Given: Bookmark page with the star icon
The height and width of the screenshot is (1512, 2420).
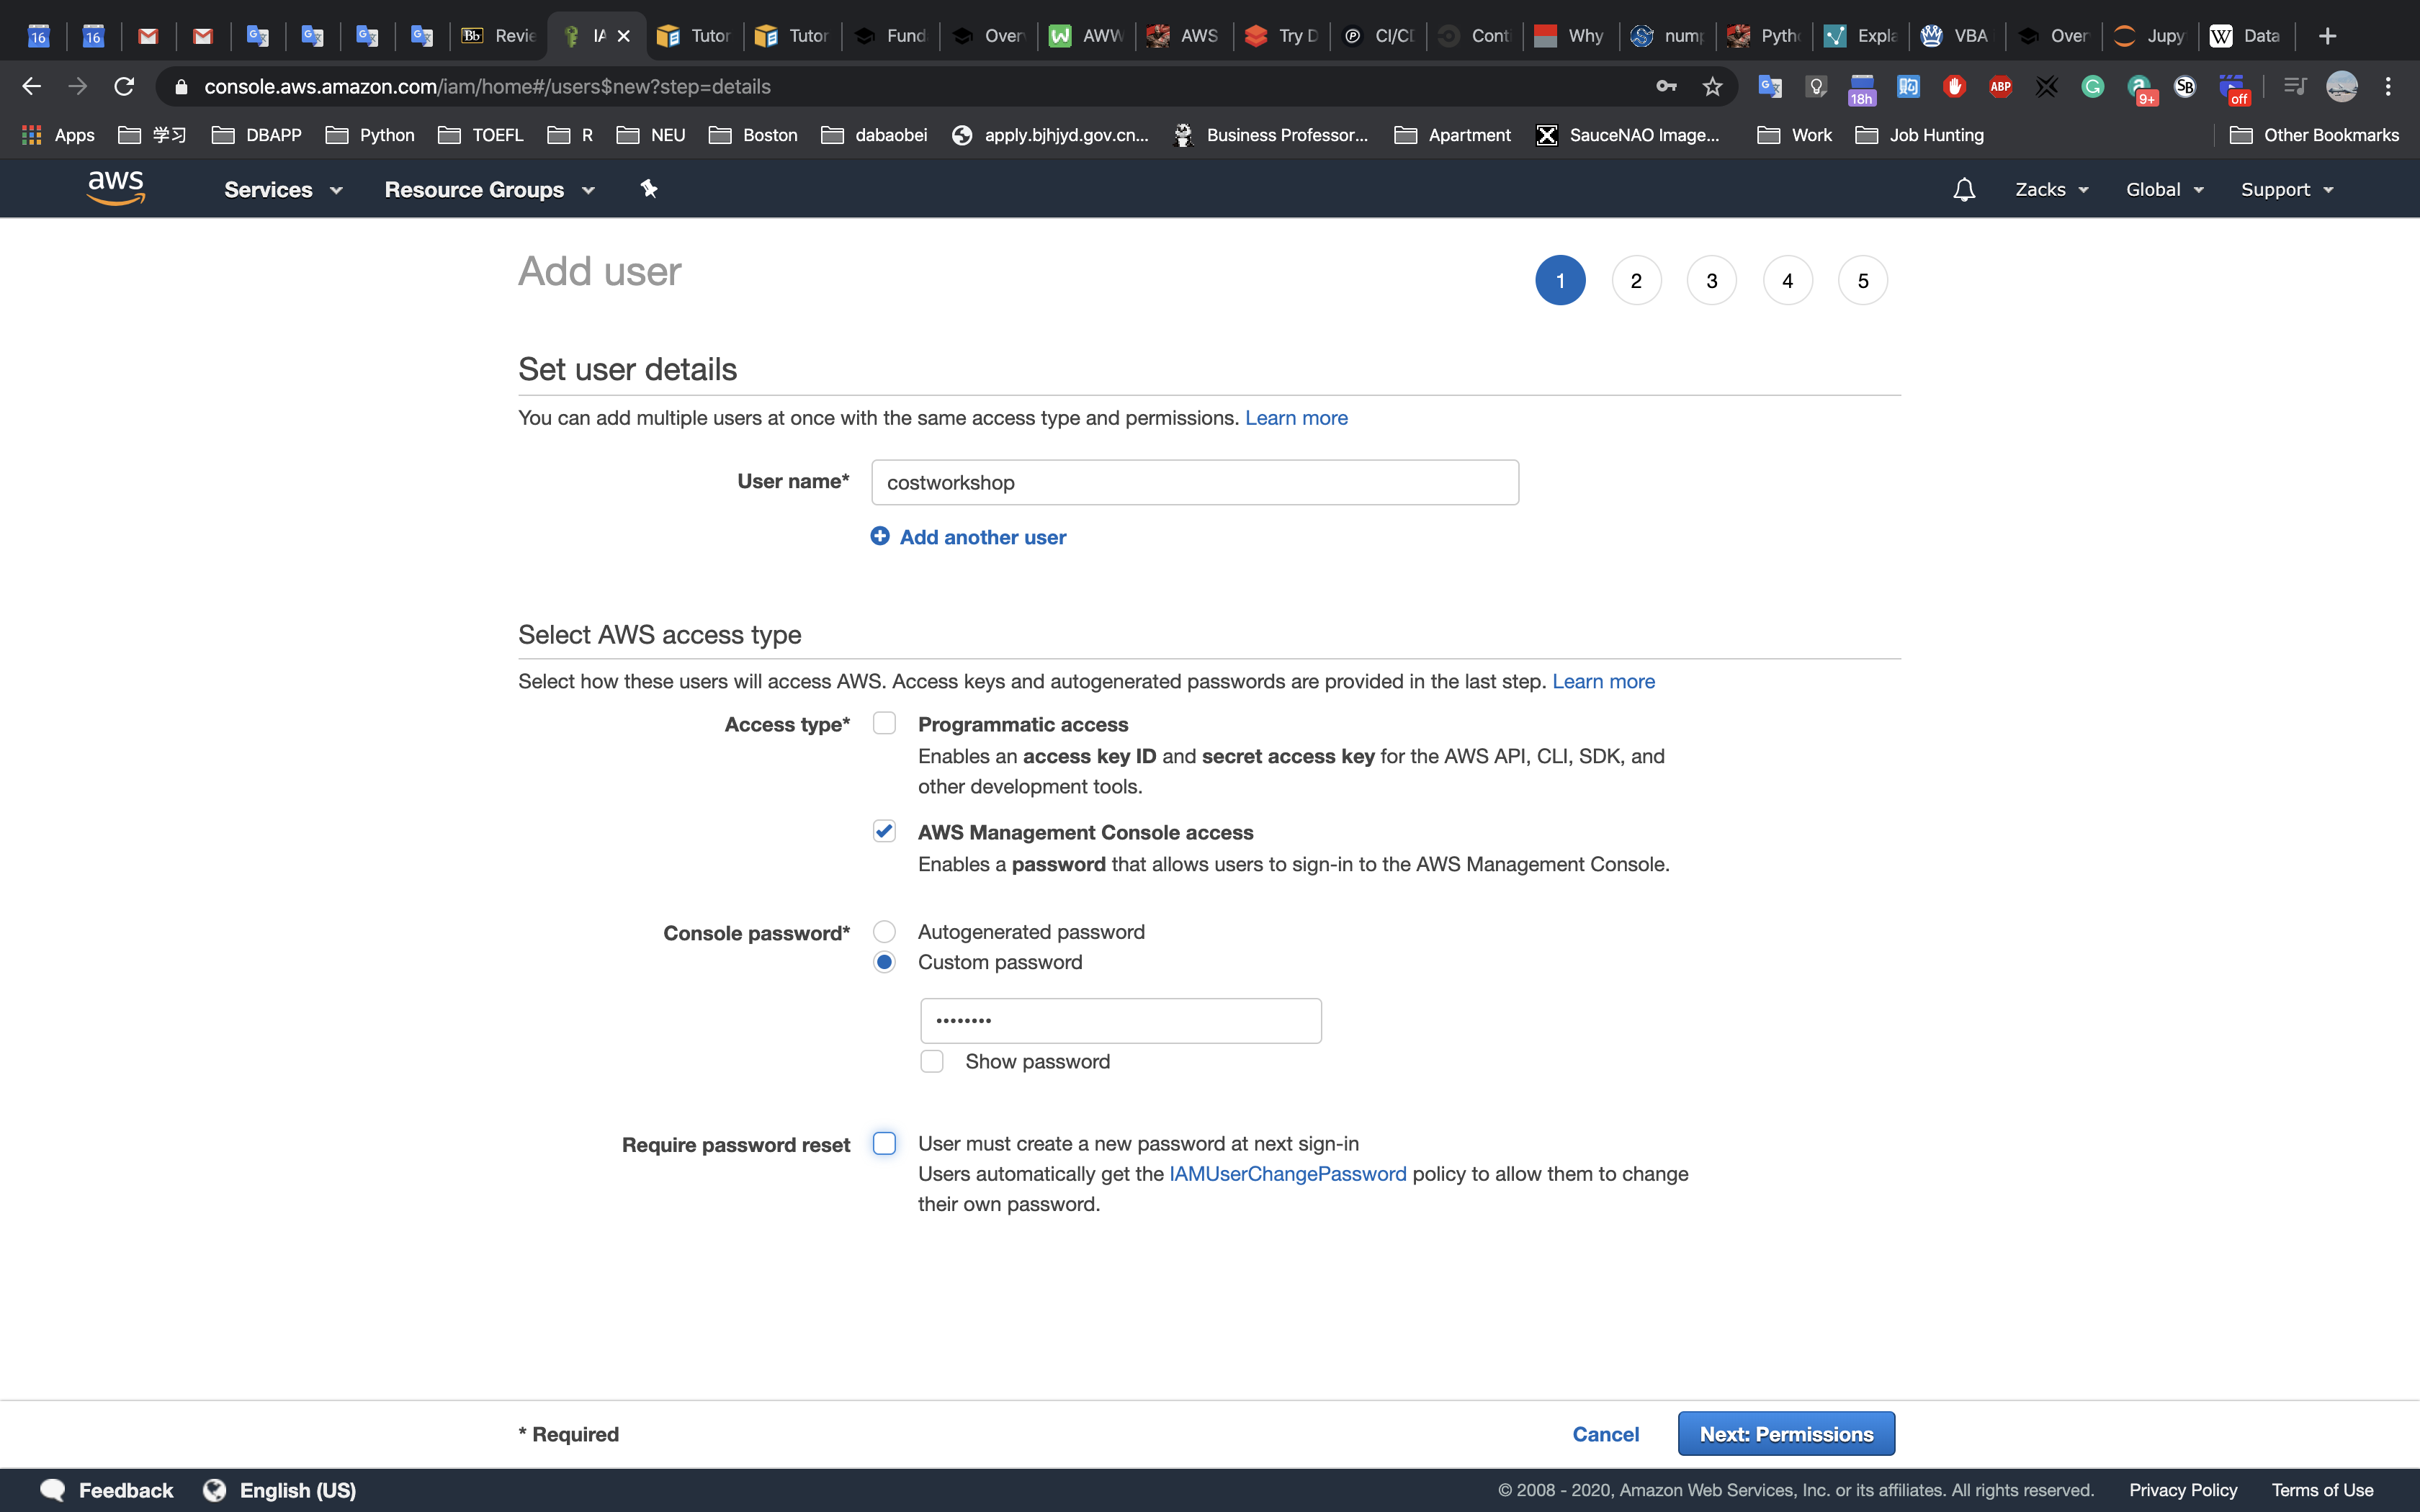Looking at the screenshot, I should 1712,87.
